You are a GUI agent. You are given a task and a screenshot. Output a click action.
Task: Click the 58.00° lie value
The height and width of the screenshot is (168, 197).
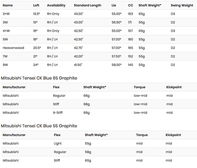tap(117, 65)
